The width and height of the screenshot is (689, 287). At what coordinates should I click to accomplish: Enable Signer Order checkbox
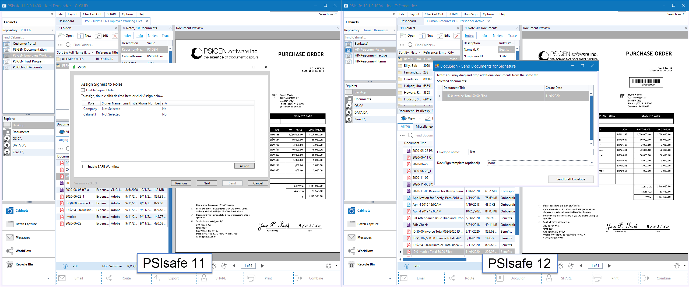tap(83, 90)
